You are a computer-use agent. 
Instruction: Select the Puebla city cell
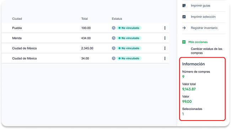point(17,28)
